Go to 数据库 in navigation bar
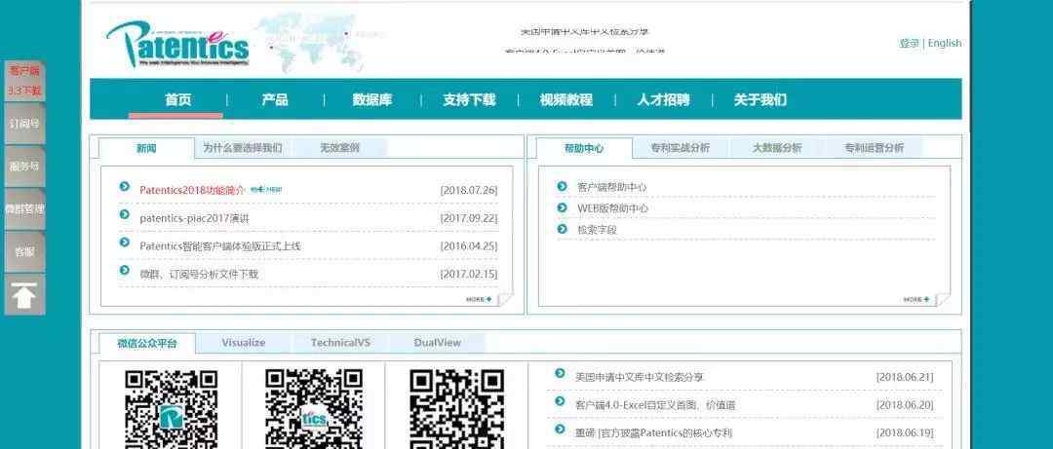Viewport: 1053px width, 449px height. (372, 99)
